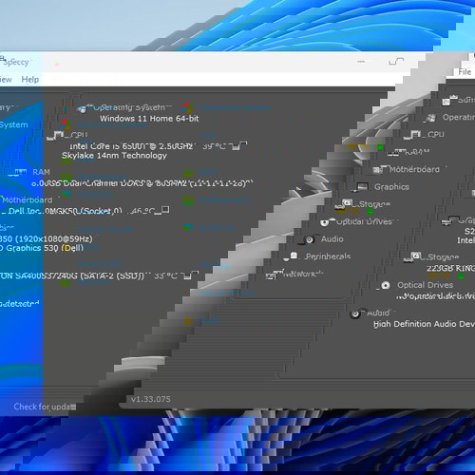Click the RAM module icon beside the RAM heading

[x=18, y=172]
